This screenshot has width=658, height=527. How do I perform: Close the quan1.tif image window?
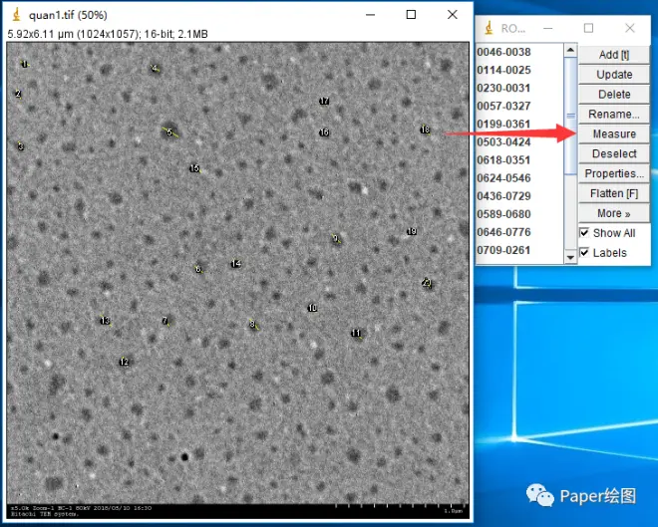coord(453,15)
